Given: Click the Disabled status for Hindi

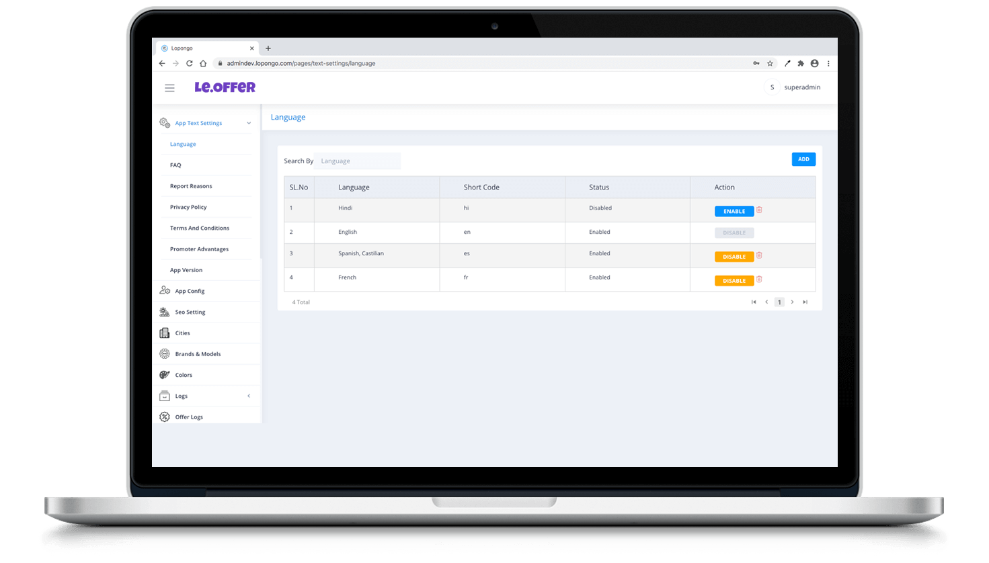Looking at the screenshot, I should coord(600,208).
